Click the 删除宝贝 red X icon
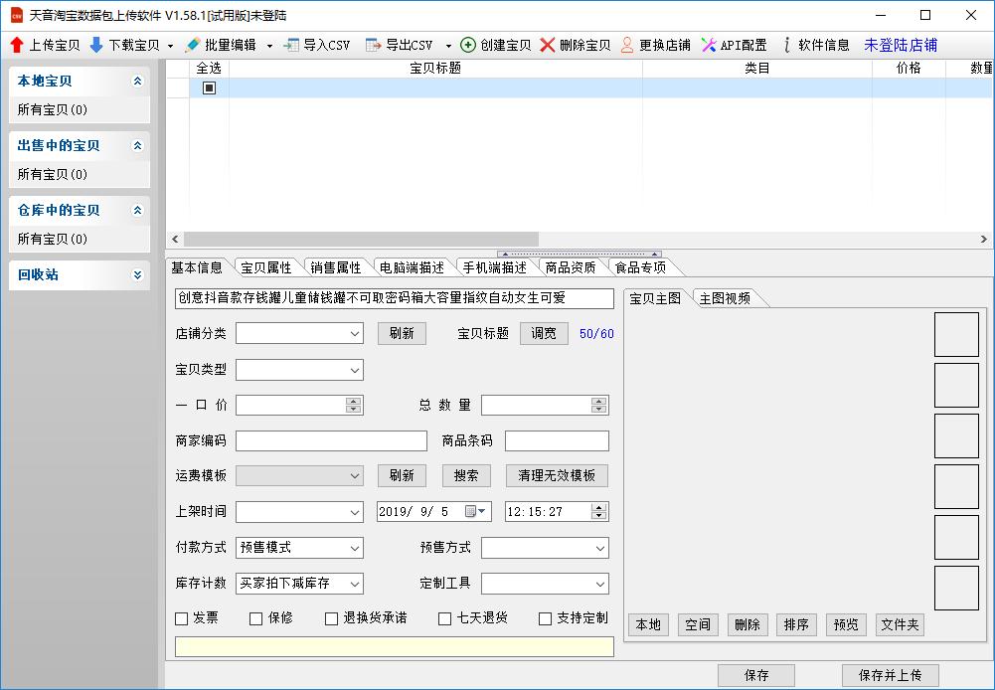This screenshot has height=690, width=995. click(548, 45)
